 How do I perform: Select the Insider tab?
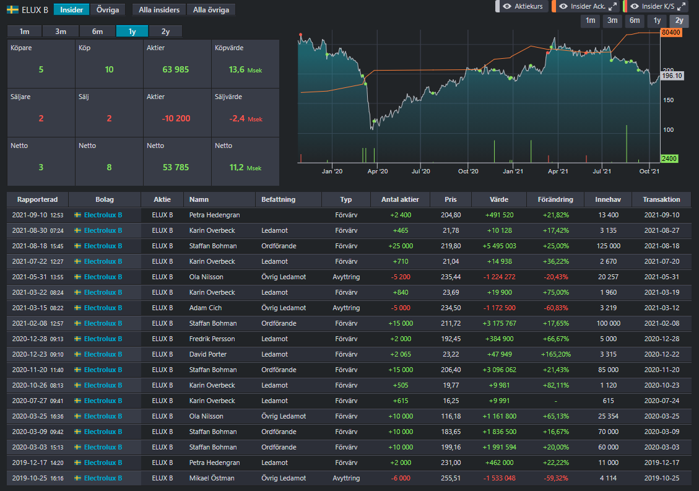[x=71, y=9]
